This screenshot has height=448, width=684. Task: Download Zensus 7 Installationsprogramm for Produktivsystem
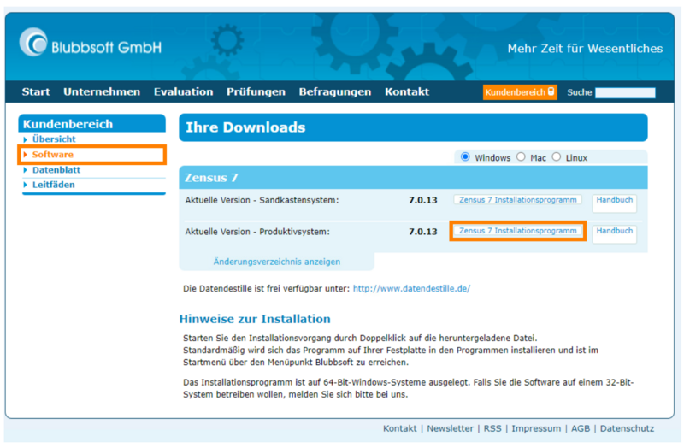click(x=517, y=231)
